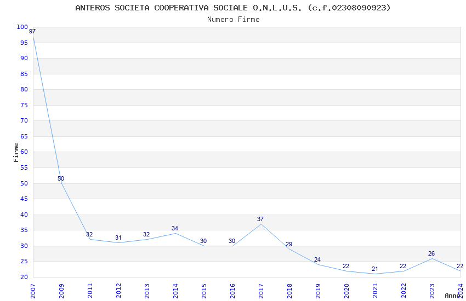The image size is (466, 301).
Task: Click the horizontal axis title Anno
Action: 452,296
